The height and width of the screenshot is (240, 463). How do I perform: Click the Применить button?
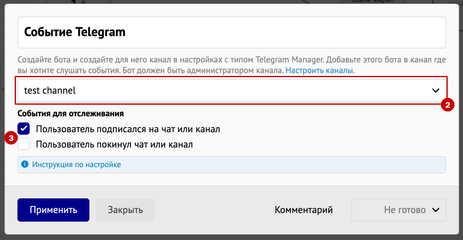pyautogui.click(x=53, y=210)
